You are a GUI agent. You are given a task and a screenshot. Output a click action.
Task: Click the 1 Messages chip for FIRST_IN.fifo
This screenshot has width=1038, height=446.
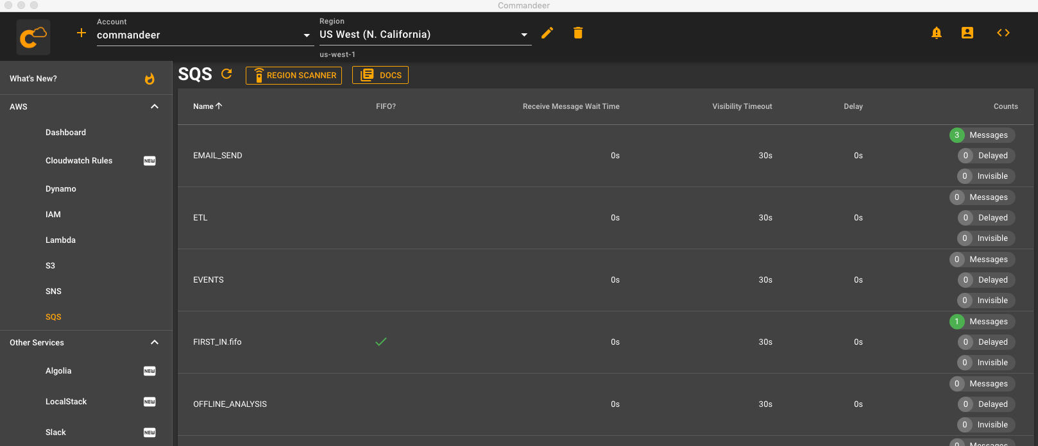(x=982, y=322)
